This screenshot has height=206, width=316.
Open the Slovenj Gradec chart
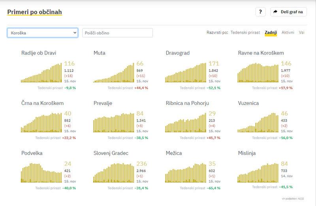point(114,173)
